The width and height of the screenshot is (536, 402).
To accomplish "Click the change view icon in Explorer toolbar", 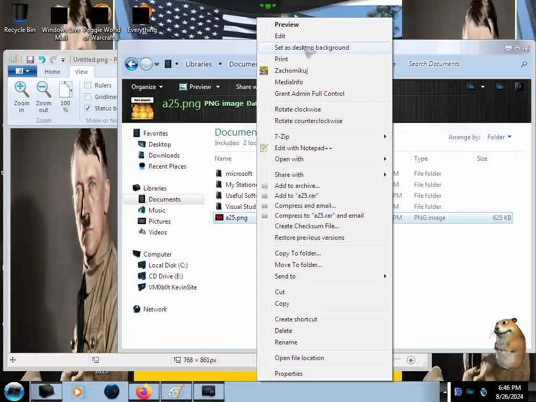I will (x=471, y=87).
